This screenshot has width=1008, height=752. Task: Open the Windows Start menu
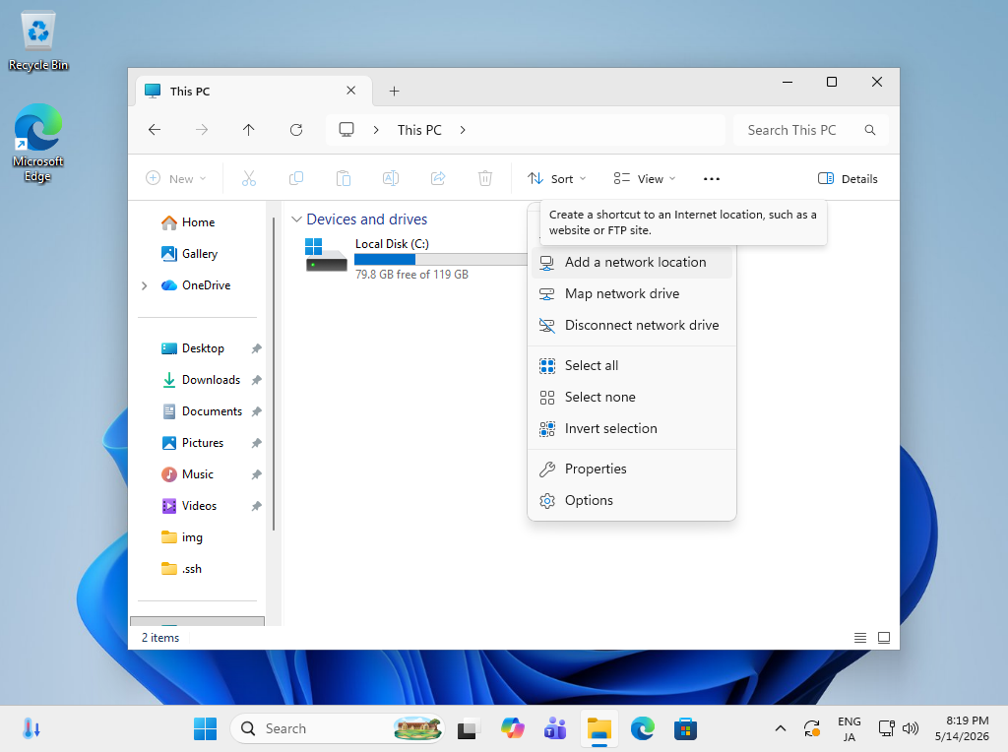[205, 728]
